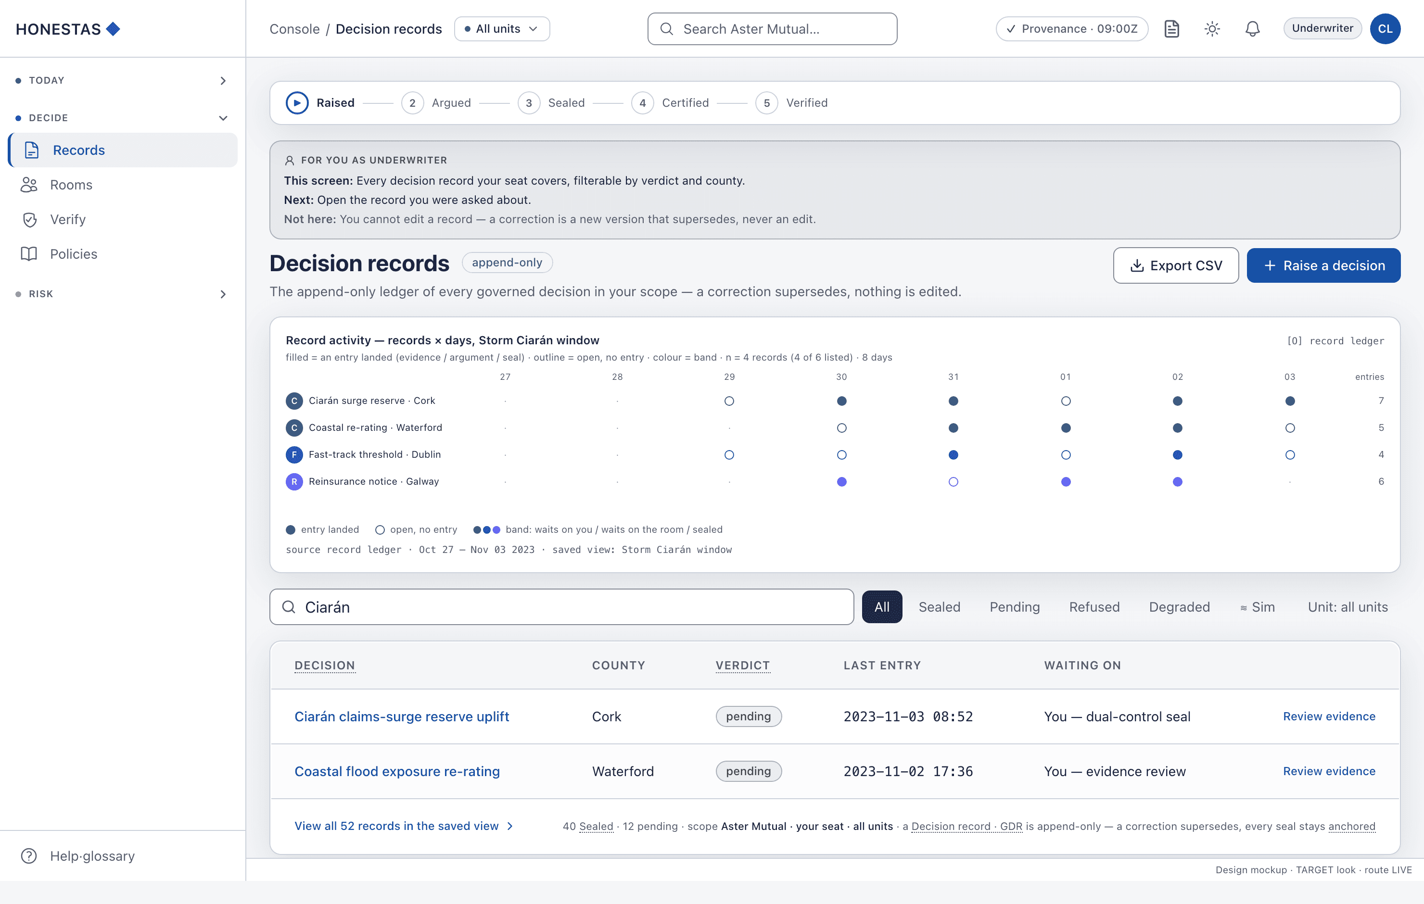
Task: Click the Decision record · GDR glossary term
Action: (x=966, y=827)
